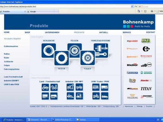163x122 pixels.
Task: Select the caravan icon under LKW/Trailer/PKW
Action: pos(96,87)
